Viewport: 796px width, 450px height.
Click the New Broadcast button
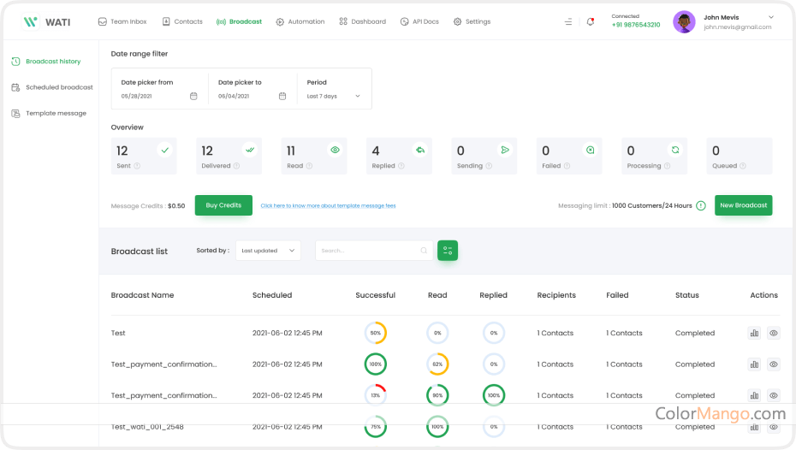743,205
